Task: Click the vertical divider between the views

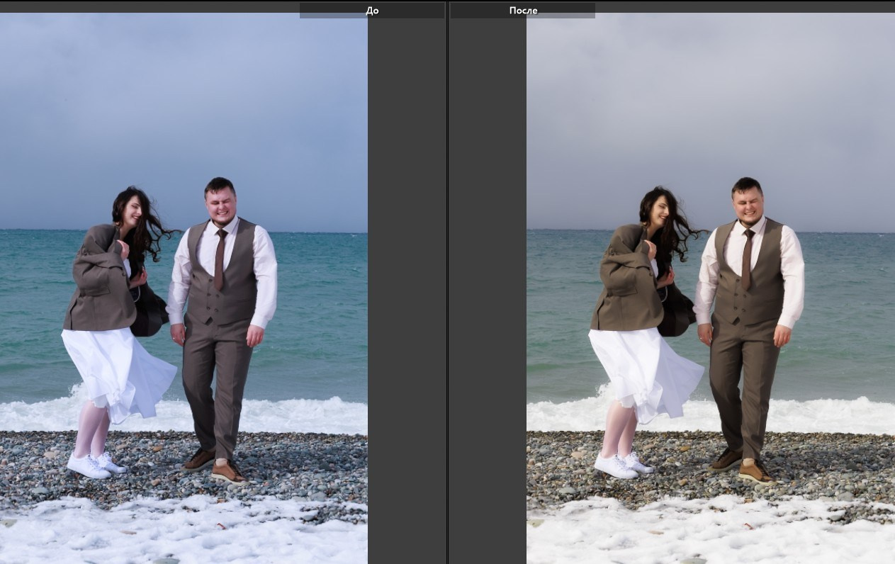Action: click(447, 283)
